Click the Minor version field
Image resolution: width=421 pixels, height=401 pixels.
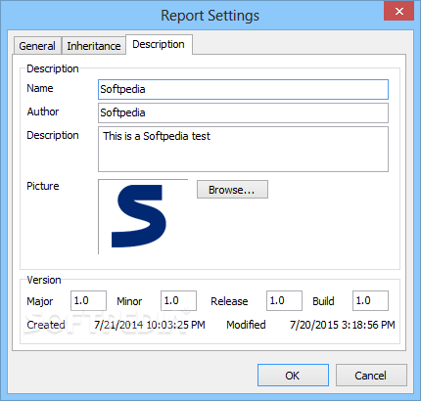click(x=178, y=300)
